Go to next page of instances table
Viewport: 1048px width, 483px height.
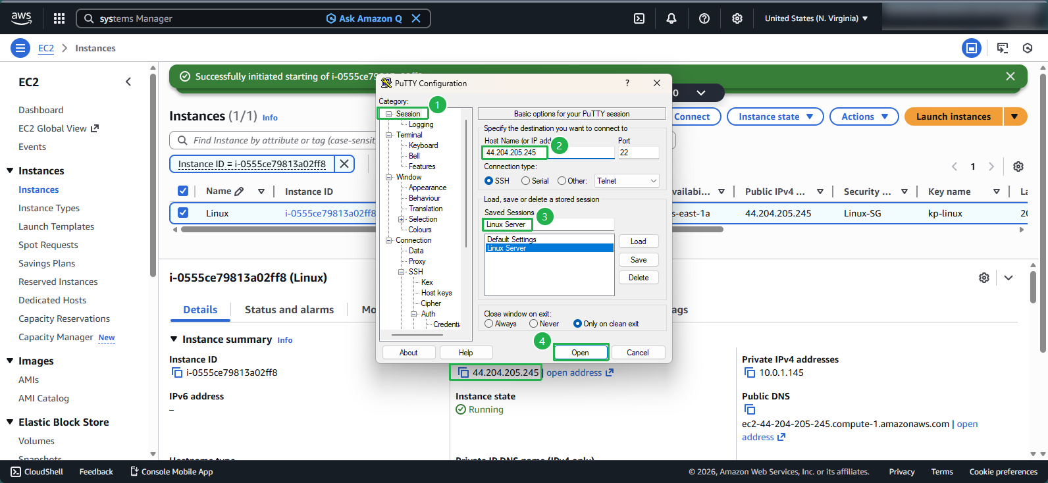(991, 166)
